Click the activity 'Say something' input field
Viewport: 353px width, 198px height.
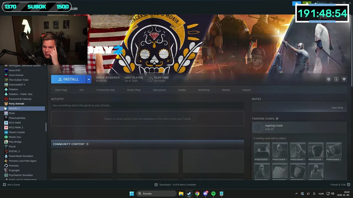(x=148, y=105)
